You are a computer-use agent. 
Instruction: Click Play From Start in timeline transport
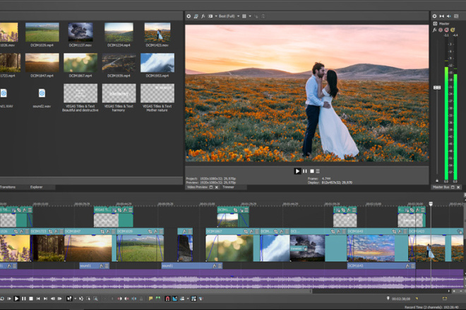pos(9,299)
